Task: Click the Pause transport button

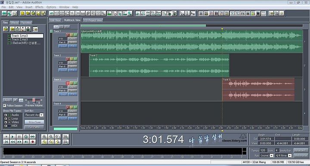Action: pyautogui.click(x=19, y=136)
